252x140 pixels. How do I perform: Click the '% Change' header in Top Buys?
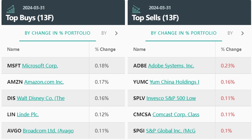[105, 49]
